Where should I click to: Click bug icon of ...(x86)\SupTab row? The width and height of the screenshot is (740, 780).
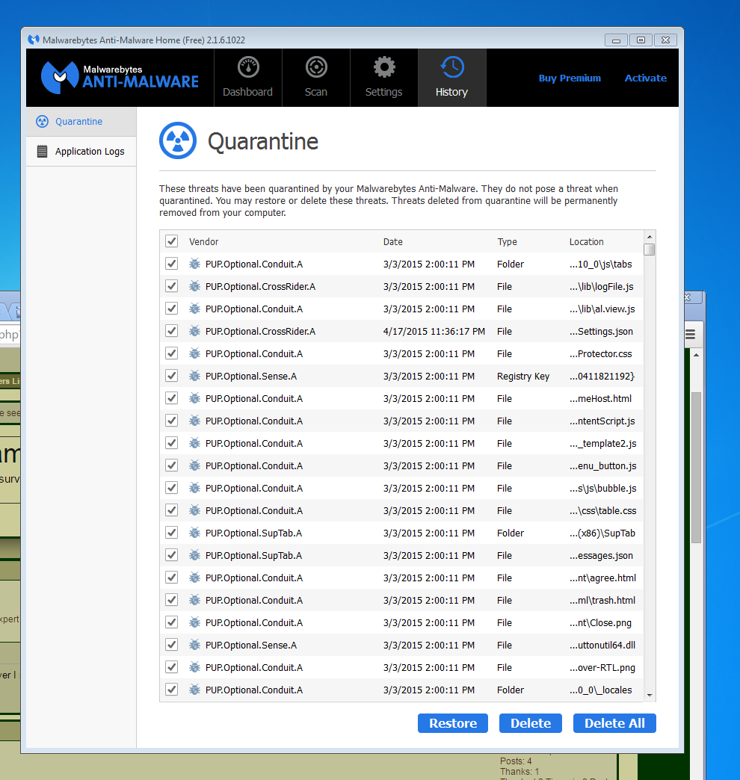coord(194,533)
